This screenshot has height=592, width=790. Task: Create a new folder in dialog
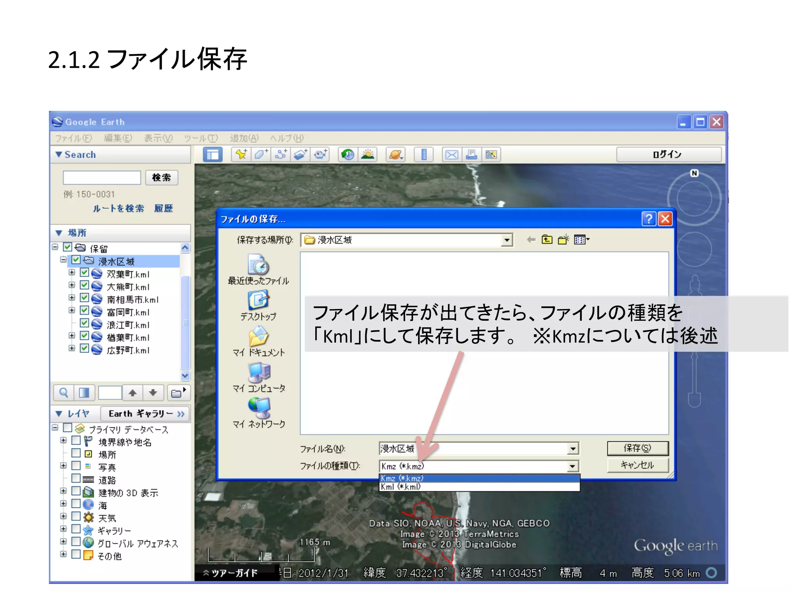(x=564, y=240)
